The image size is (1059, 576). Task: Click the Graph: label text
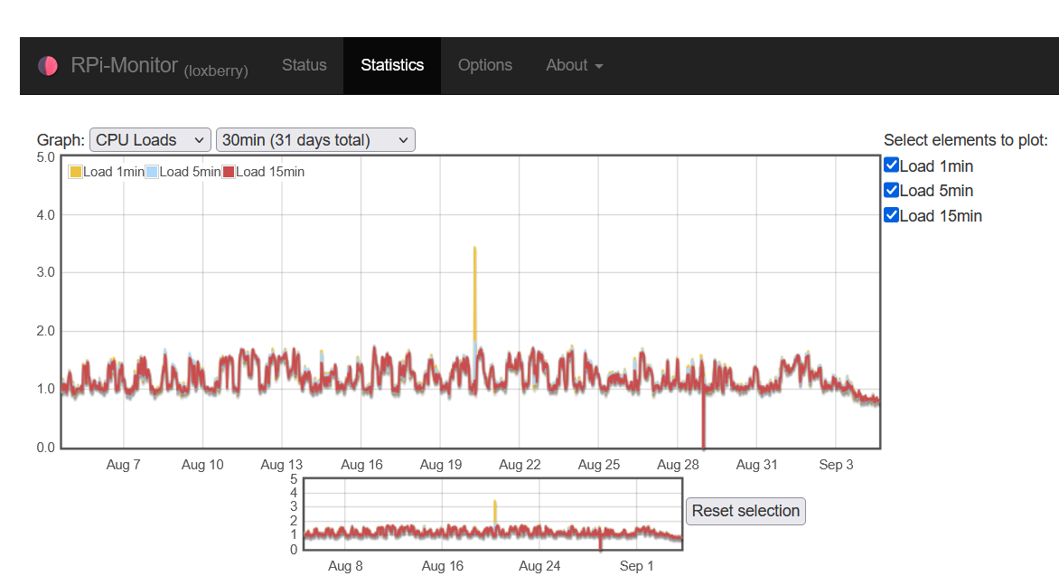click(61, 140)
